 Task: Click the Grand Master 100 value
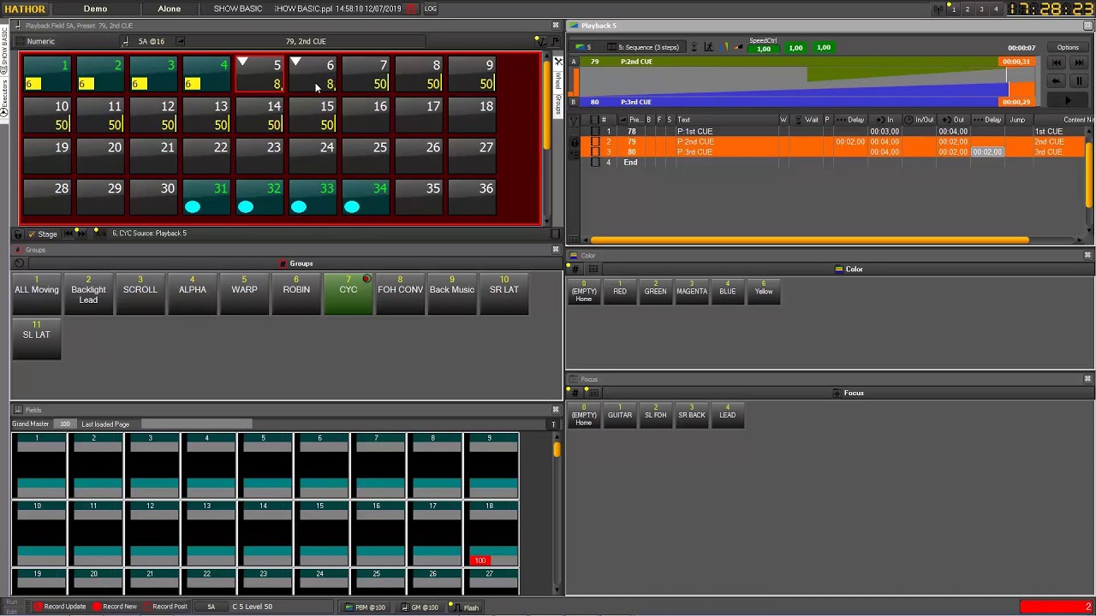coord(64,424)
